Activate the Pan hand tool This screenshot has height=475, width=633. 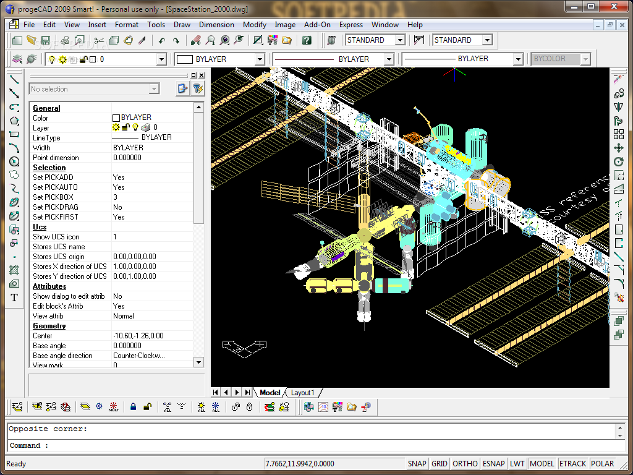[196, 40]
